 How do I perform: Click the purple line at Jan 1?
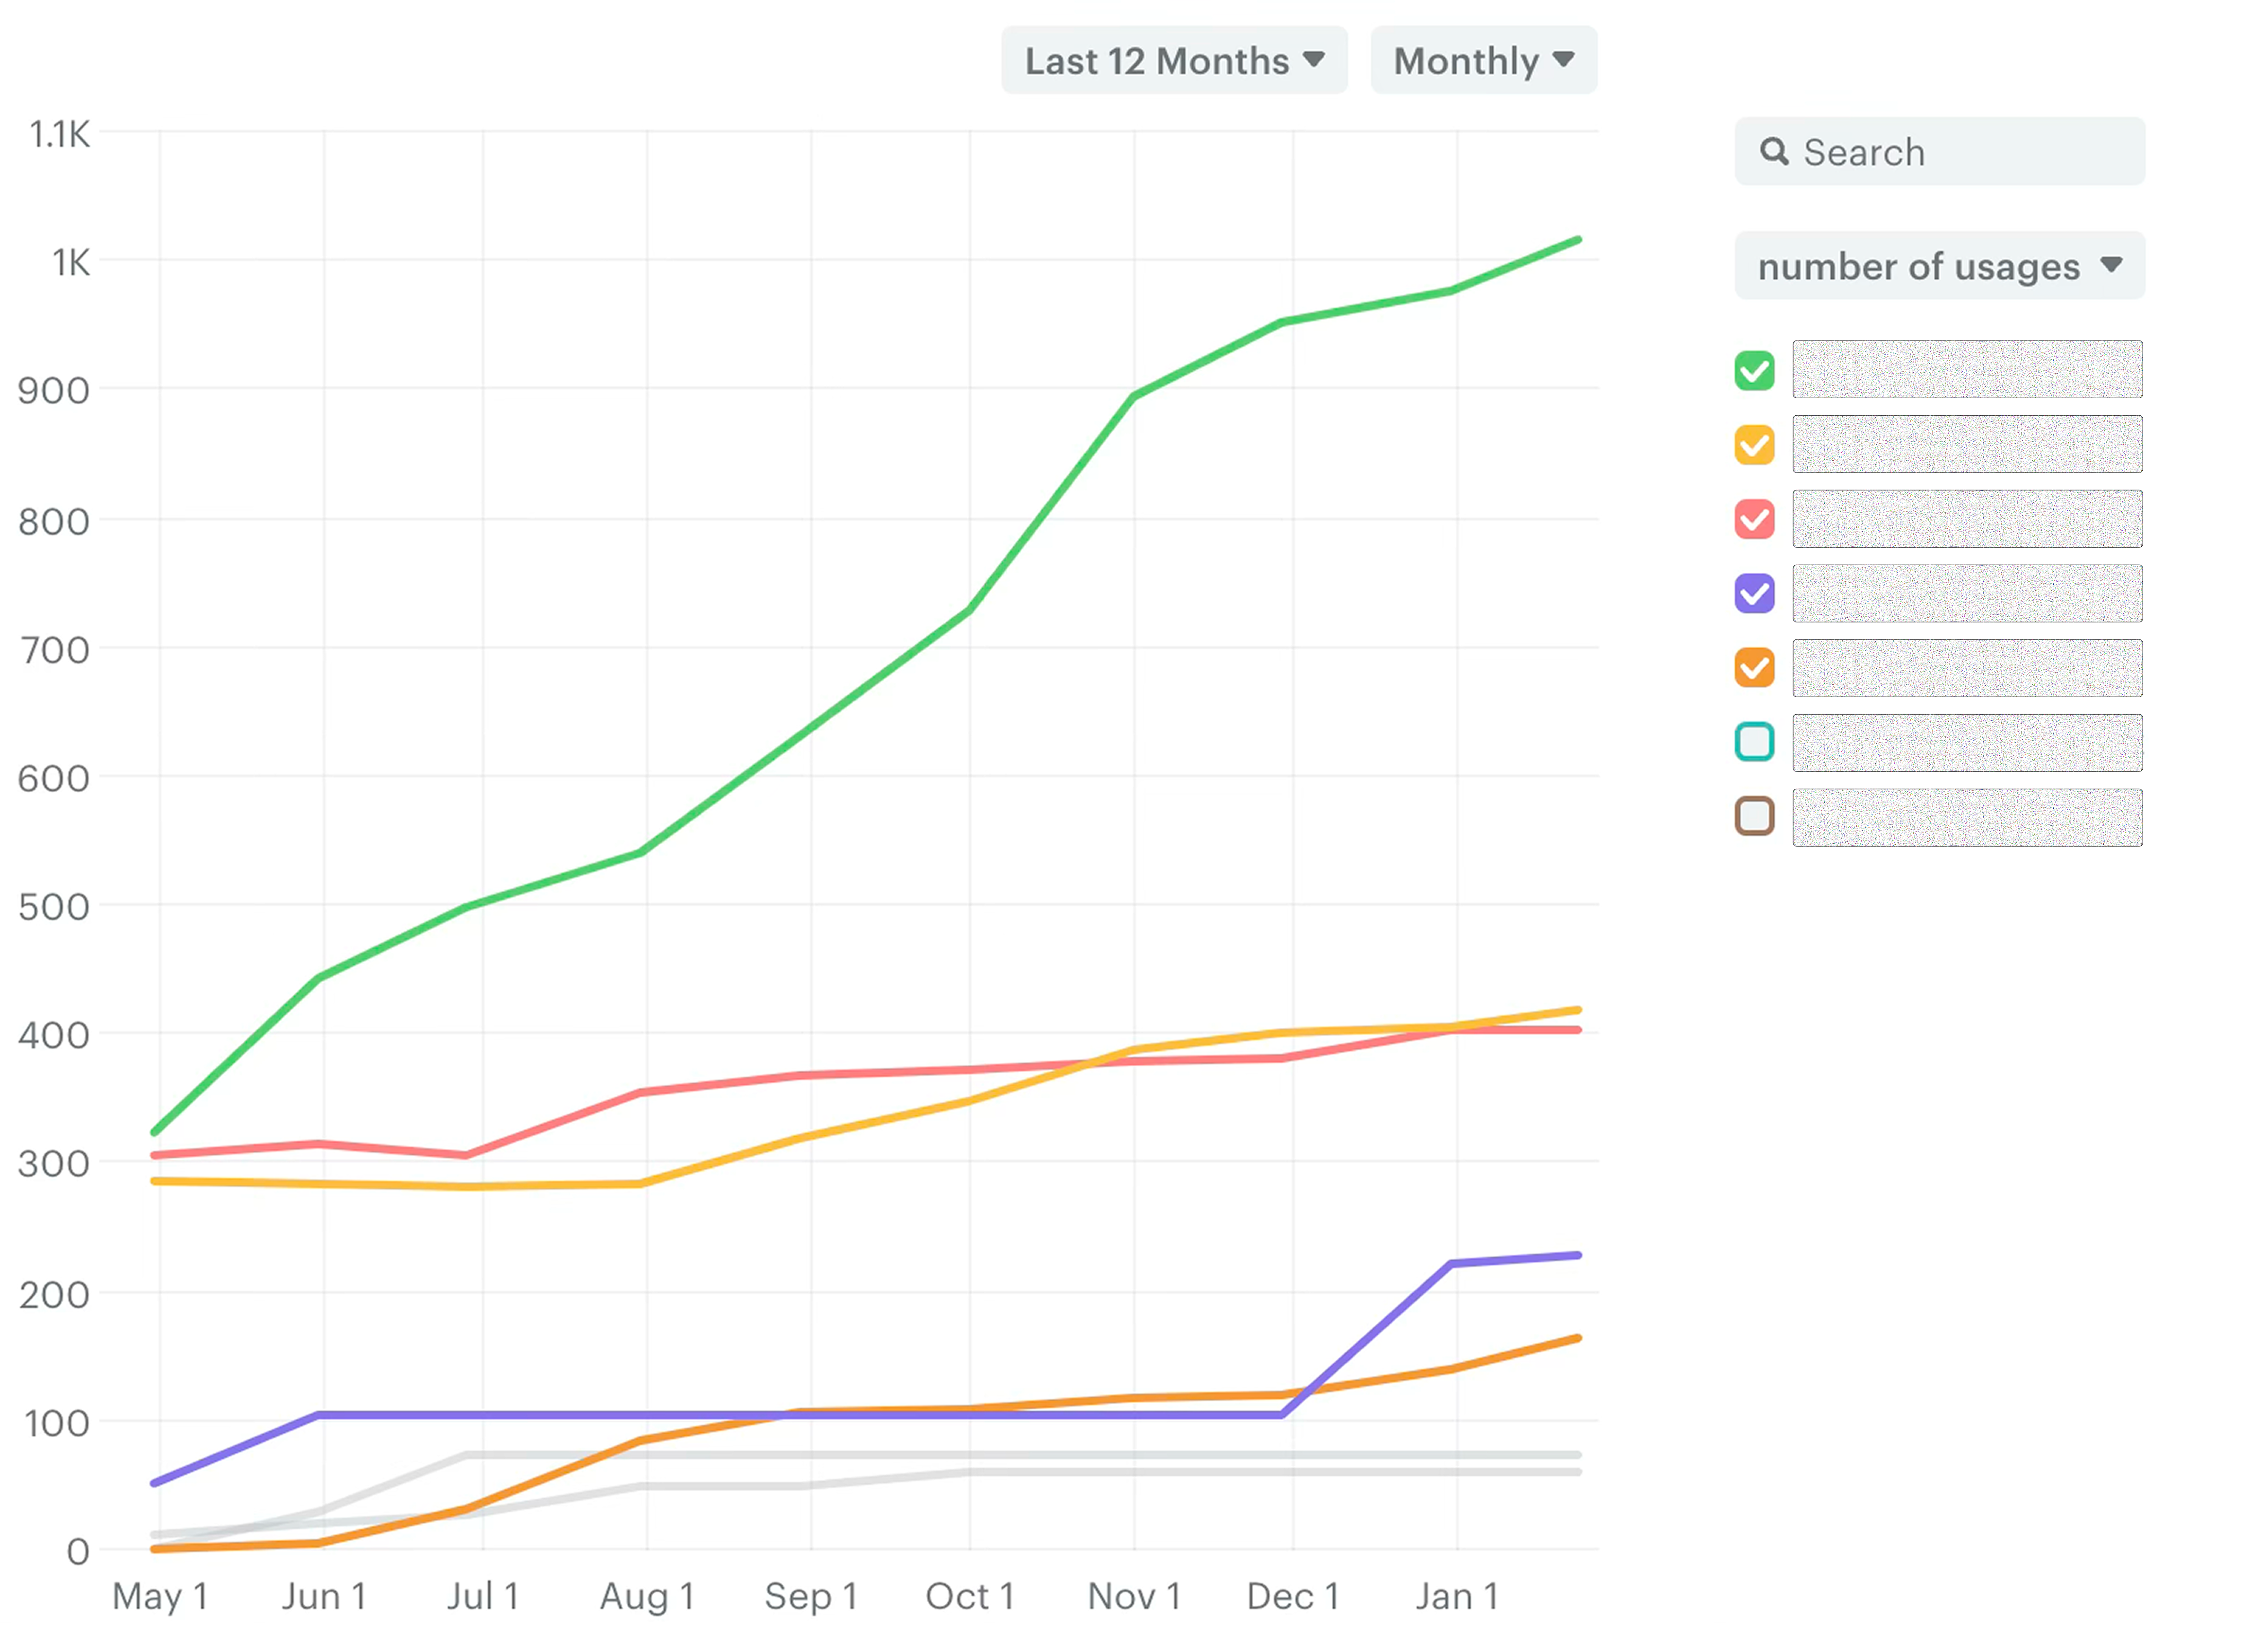(1452, 1264)
